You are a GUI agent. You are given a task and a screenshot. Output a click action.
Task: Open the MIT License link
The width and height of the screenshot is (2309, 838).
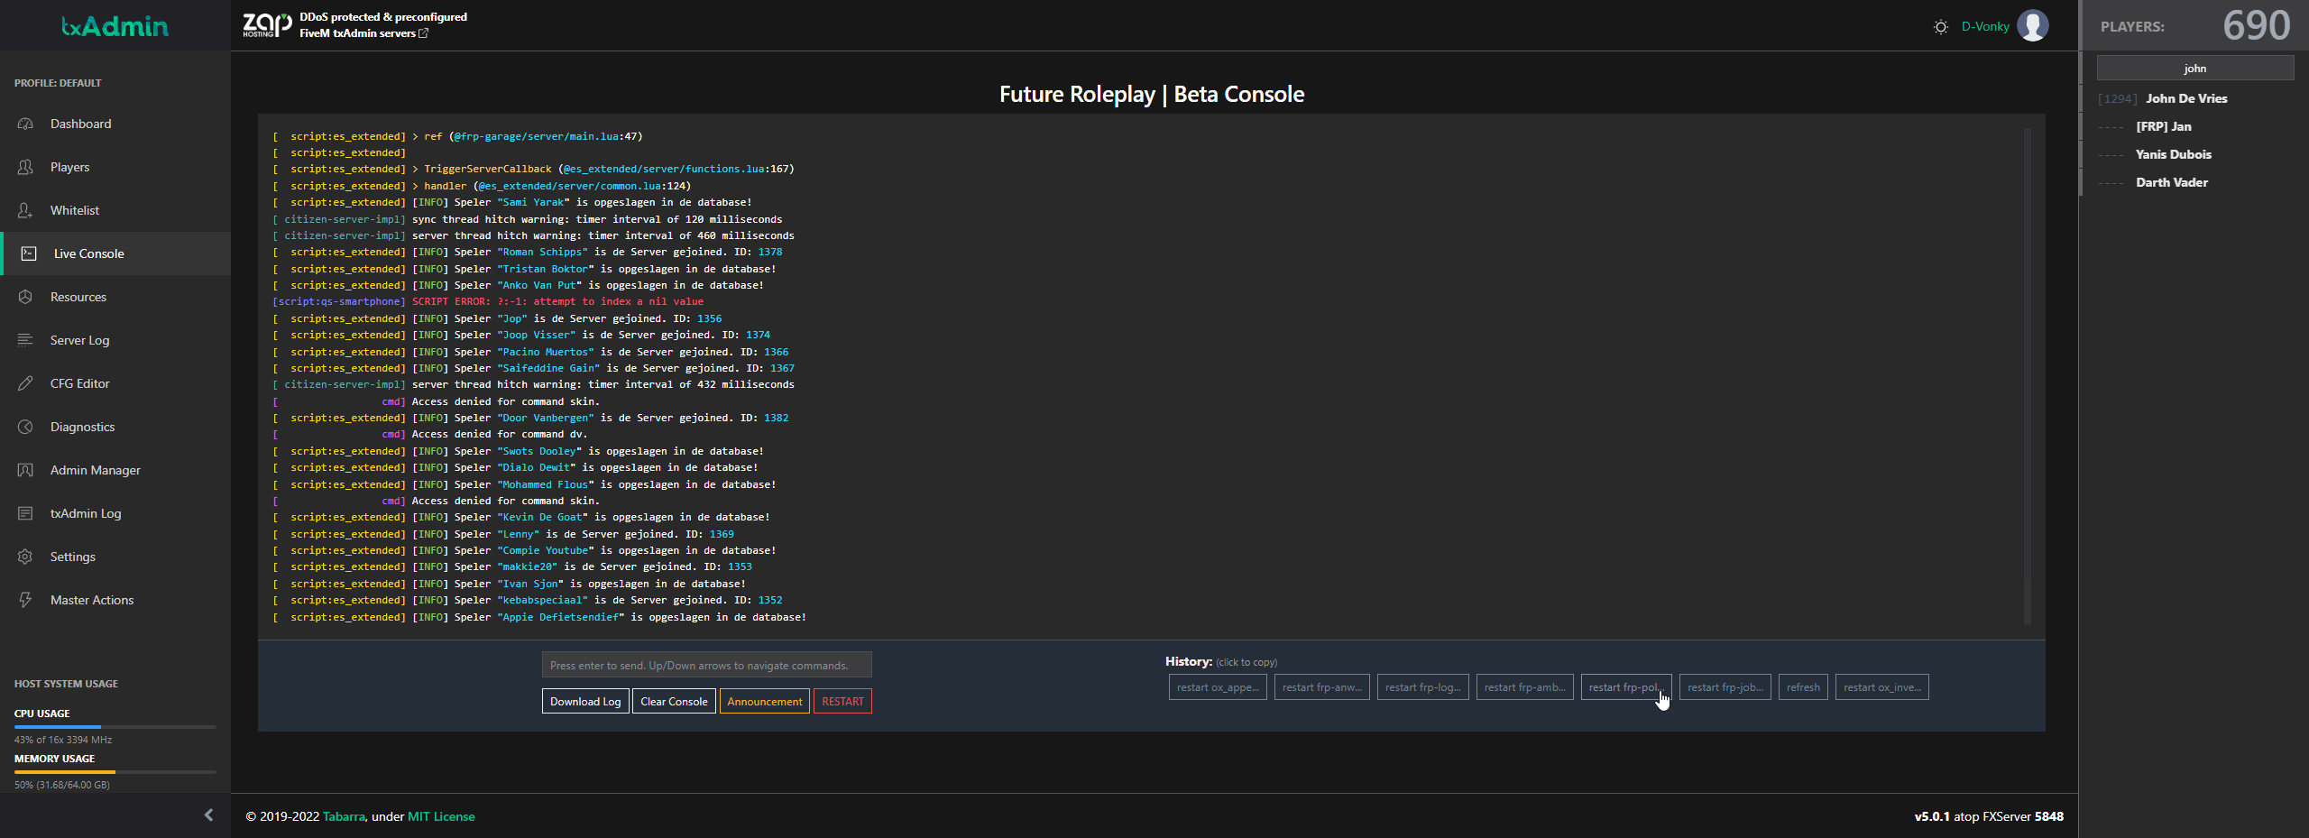coord(441,816)
